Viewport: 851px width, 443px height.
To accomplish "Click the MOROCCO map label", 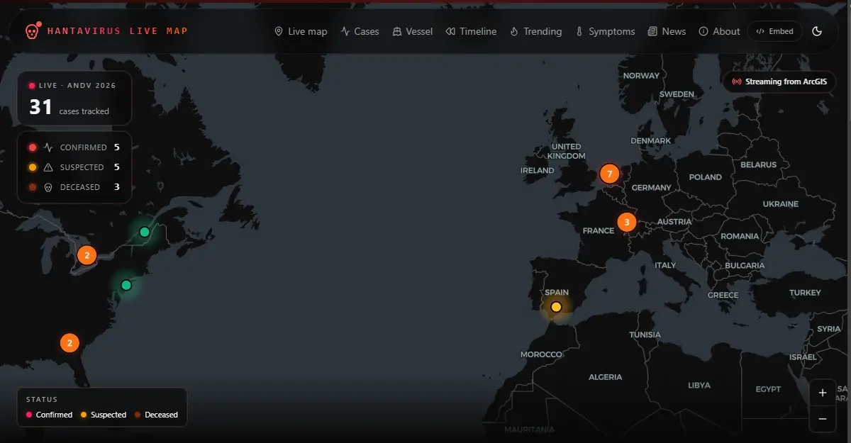I will 541,354.
